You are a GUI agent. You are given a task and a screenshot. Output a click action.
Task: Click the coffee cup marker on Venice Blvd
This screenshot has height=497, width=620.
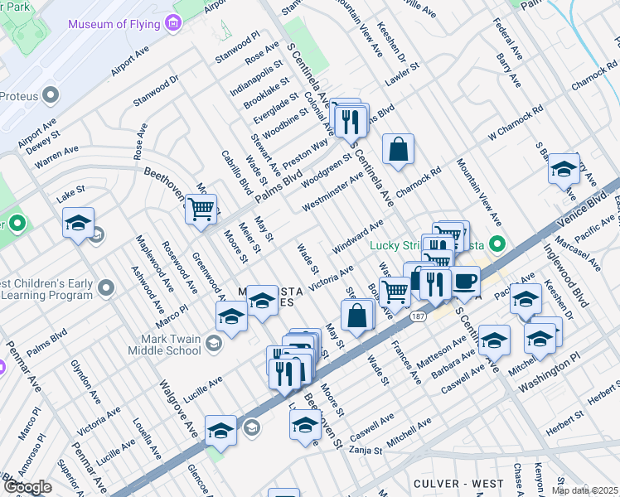click(x=465, y=283)
